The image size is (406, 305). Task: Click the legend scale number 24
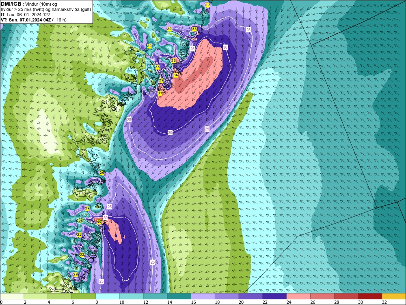click(289, 302)
